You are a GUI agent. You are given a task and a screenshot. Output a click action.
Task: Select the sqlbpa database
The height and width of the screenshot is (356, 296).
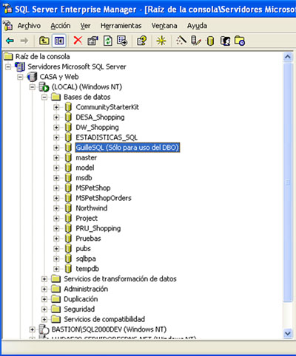pyautogui.click(x=86, y=259)
